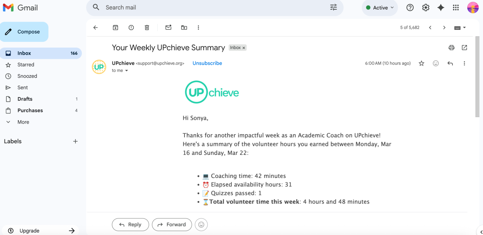Click the 'Coaching time: 42 minutes' line
This screenshot has width=483, height=235.
[x=244, y=176]
